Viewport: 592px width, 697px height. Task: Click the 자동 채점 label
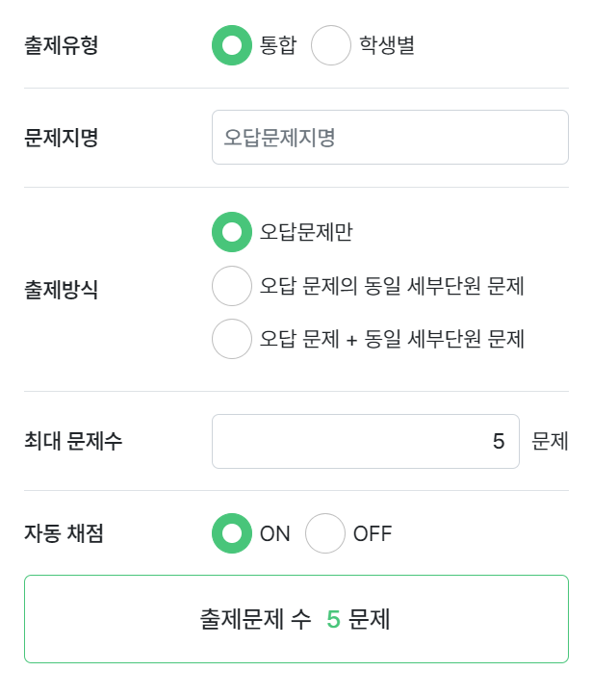click(64, 533)
